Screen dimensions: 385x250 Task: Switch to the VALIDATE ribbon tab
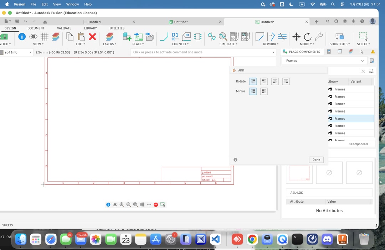coord(64,28)
